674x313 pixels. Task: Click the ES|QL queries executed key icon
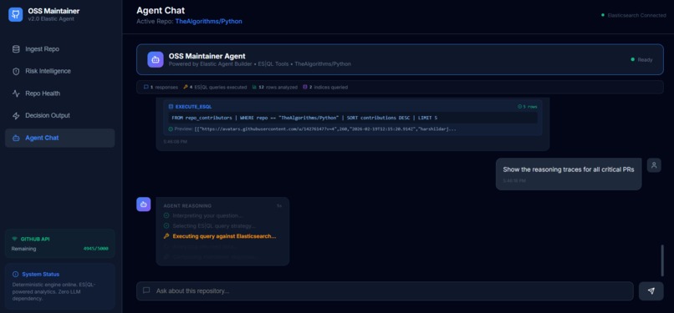point(186,87)
